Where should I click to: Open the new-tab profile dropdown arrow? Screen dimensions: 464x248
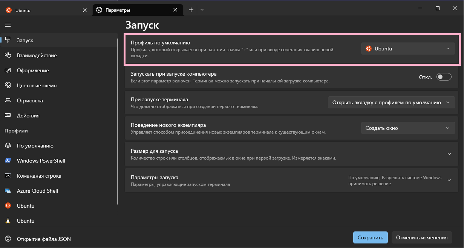202,10
